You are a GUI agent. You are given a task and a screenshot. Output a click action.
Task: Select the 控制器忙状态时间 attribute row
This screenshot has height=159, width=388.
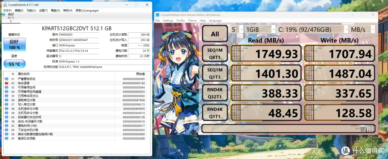tap(75, 117)
